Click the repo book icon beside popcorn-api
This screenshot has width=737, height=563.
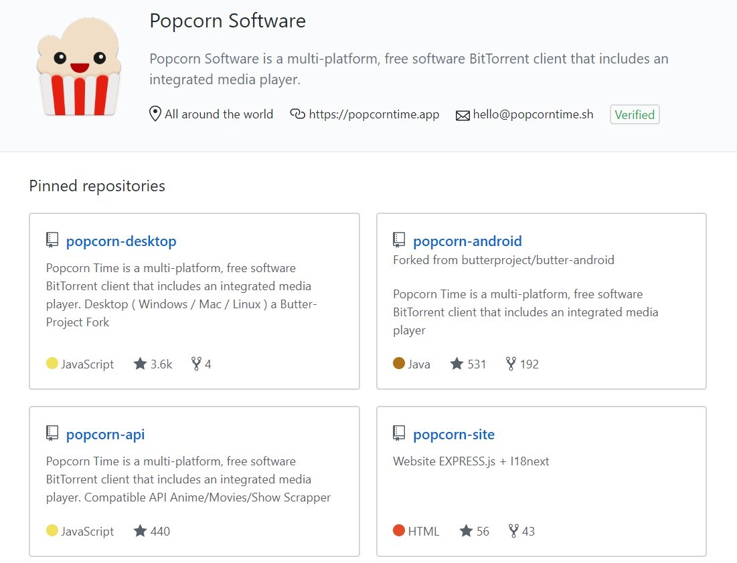52,433
